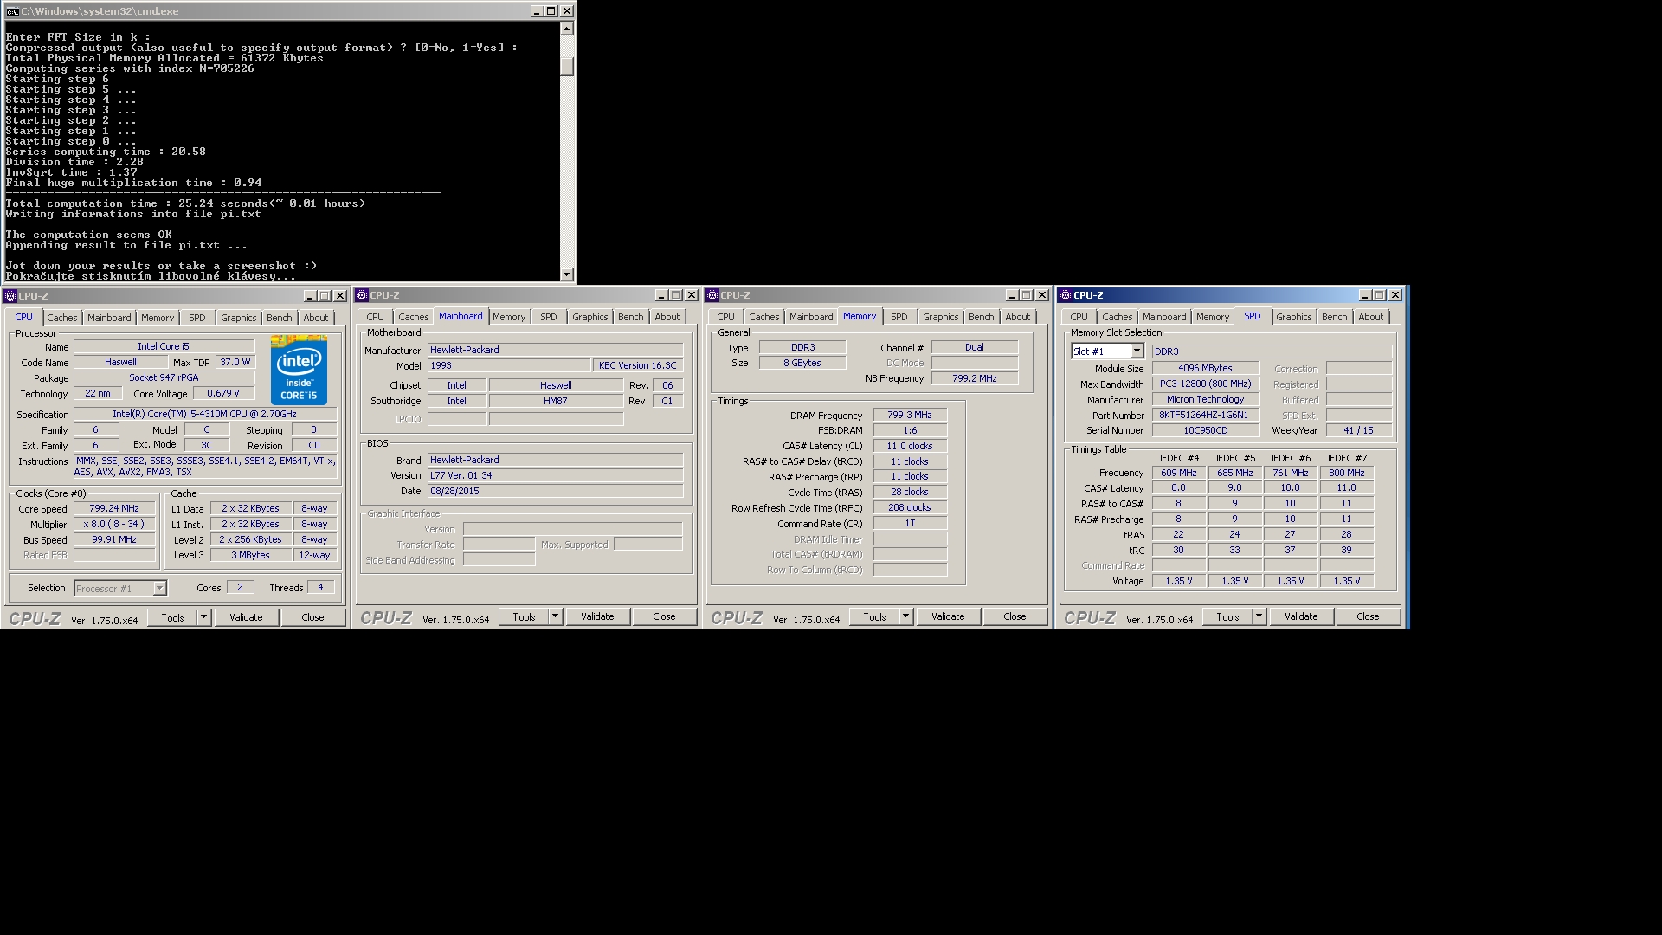
Task: Click the Threads value 4
Action: click(320, 587)
